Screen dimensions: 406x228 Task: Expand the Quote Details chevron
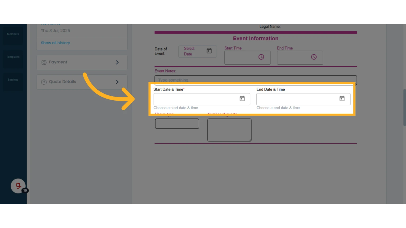(x=117, y=82)
